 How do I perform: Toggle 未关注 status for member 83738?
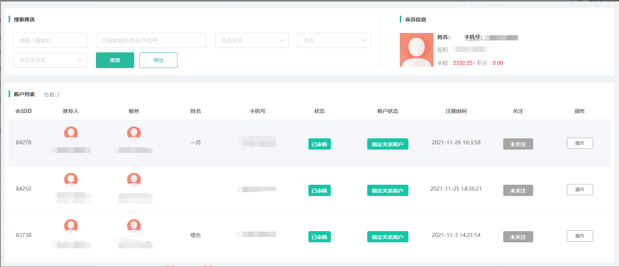pyautogui.click(x=518, y=237)
